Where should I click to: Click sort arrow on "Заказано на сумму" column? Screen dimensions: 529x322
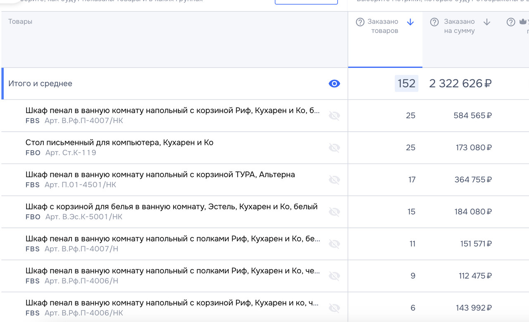coord(487,22)
